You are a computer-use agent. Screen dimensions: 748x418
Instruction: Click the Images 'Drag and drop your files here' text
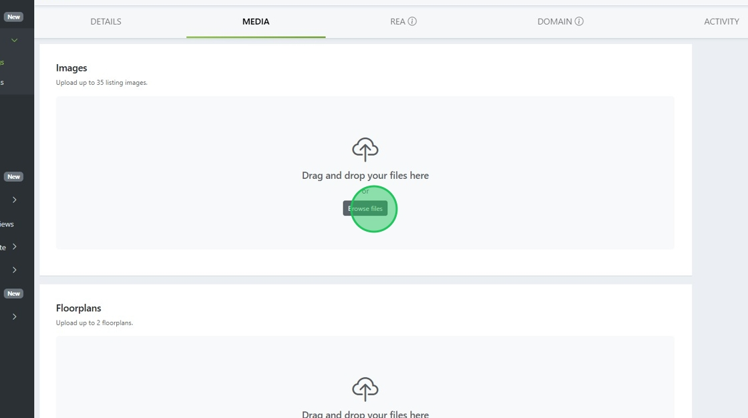click(x=365, y=176)
